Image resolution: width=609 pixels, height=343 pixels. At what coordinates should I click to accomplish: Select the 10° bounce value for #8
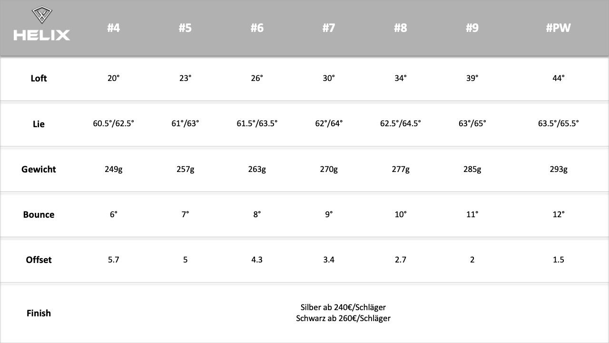401,214
